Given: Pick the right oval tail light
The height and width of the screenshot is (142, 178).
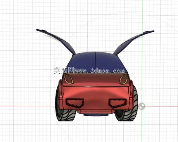Looking at the screenshot, I should [x=124, y=79].
